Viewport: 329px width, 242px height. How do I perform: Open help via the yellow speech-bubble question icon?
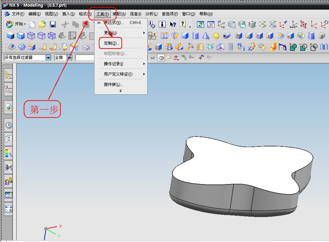point(183,24)
